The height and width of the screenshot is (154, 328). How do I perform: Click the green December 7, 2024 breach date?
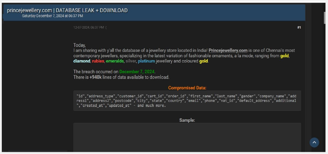(x=137, y=72)
